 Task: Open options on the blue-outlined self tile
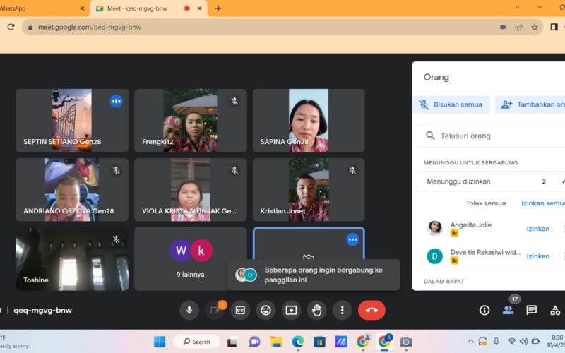click(x=352, y=239)
